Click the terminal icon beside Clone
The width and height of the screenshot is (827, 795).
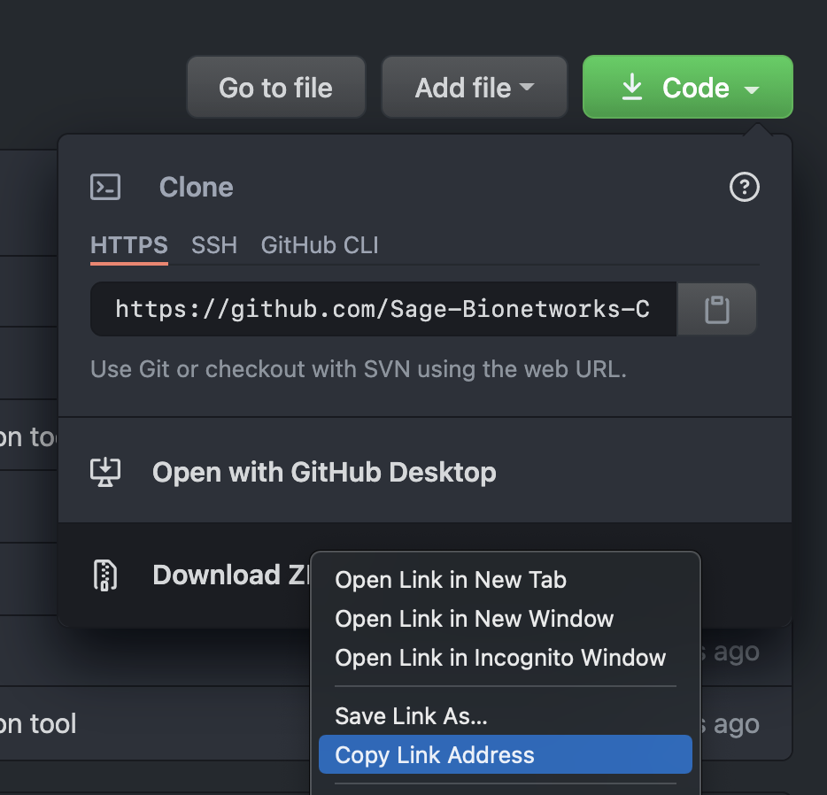tap(105, 187)
